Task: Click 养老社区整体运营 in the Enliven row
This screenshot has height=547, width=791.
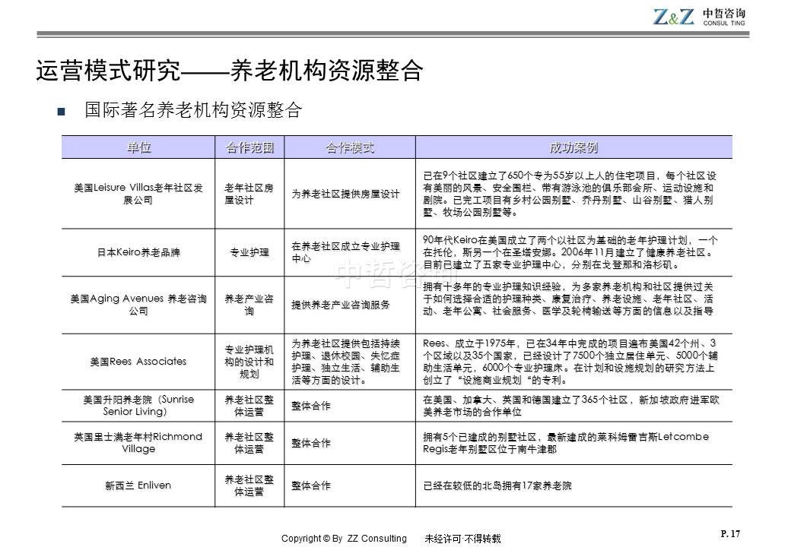Action: click(249, 485)
